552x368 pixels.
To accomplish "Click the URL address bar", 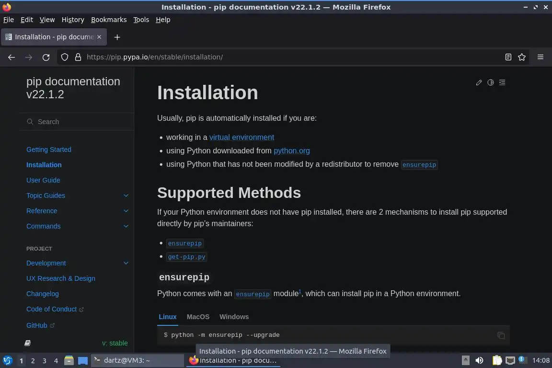I will 292,57.
